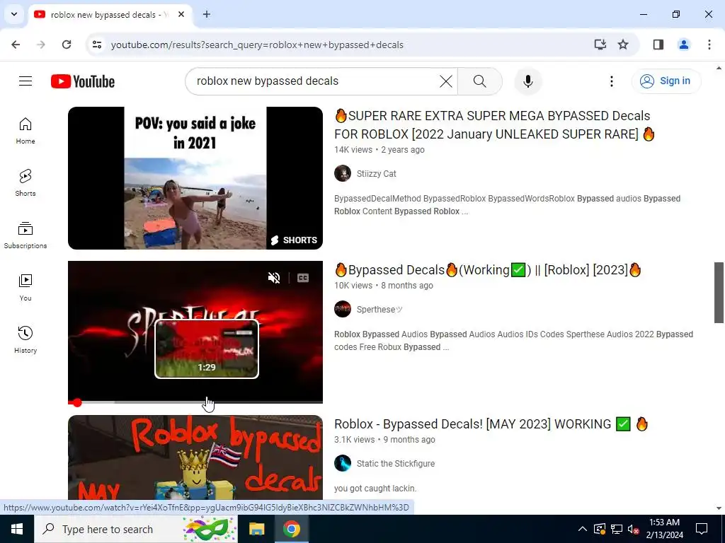Viewport: 725px width, 543px height.
Task: Reload the page
Action: click(x=67, y=45)
